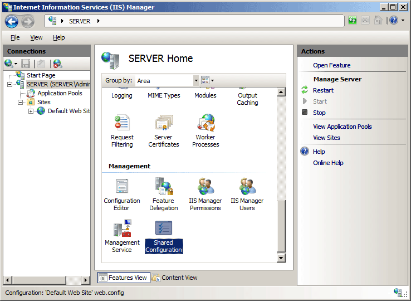Select Application Pools in the Connections tree
Screen dimensions: 411x301
pos(60,93)
